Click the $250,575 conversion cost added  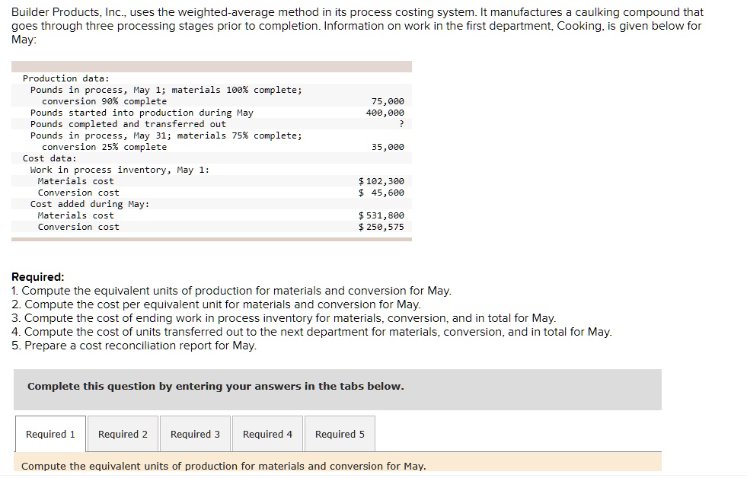tap(381, 227)
